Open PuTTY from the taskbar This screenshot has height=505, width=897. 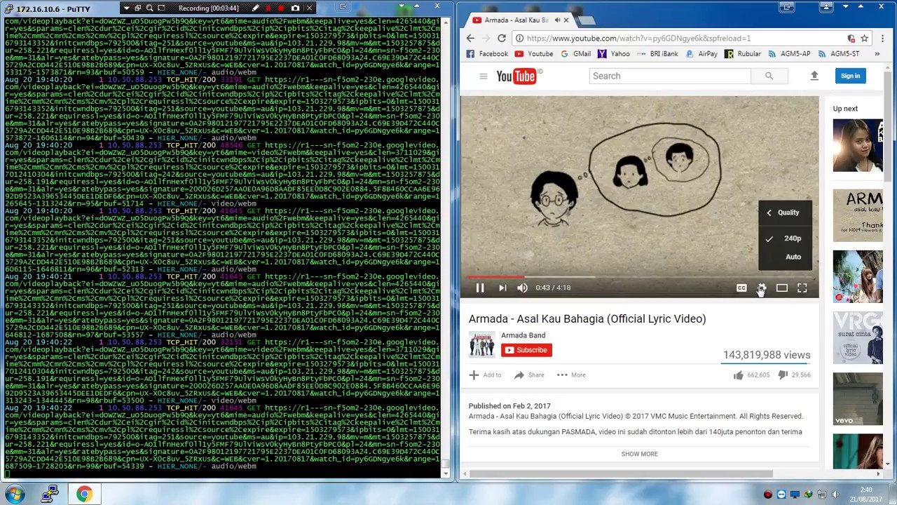point(50,494)
